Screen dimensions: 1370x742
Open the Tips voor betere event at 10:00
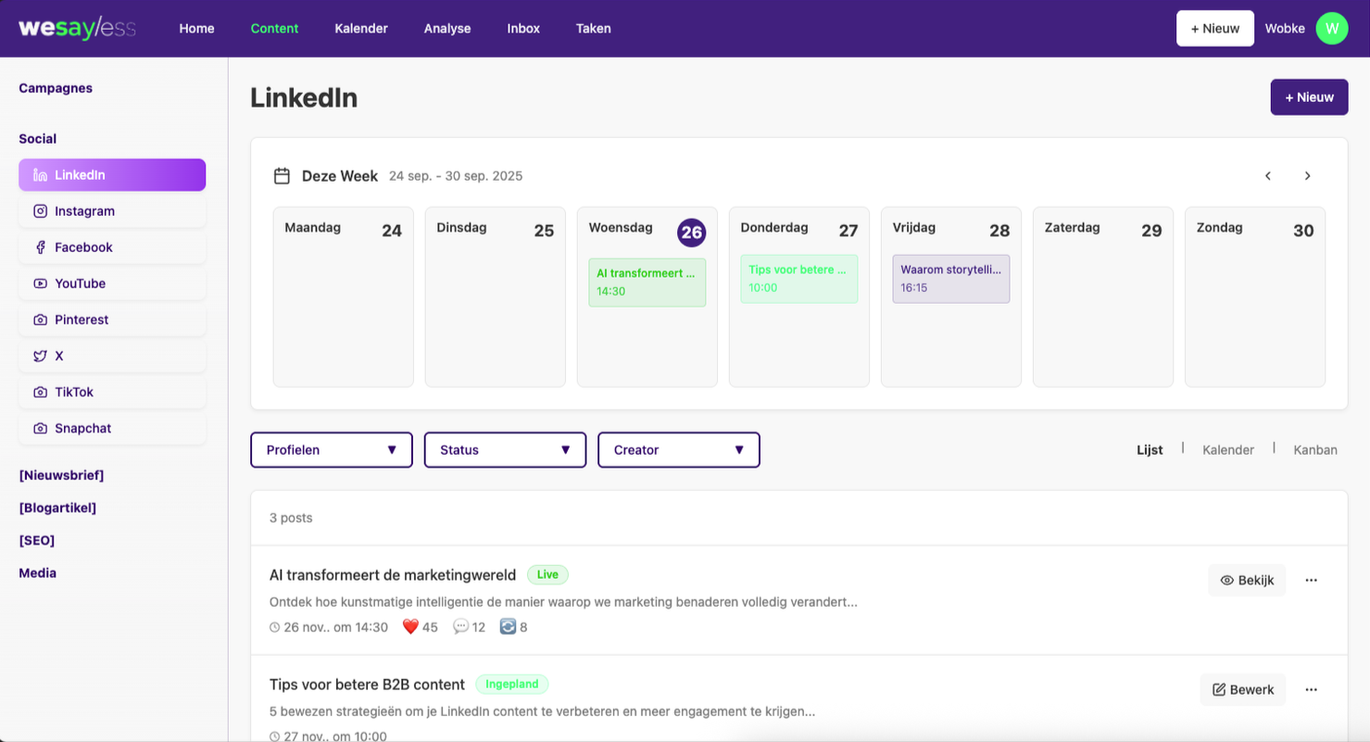pyautogui.click(x=799, y=279)
